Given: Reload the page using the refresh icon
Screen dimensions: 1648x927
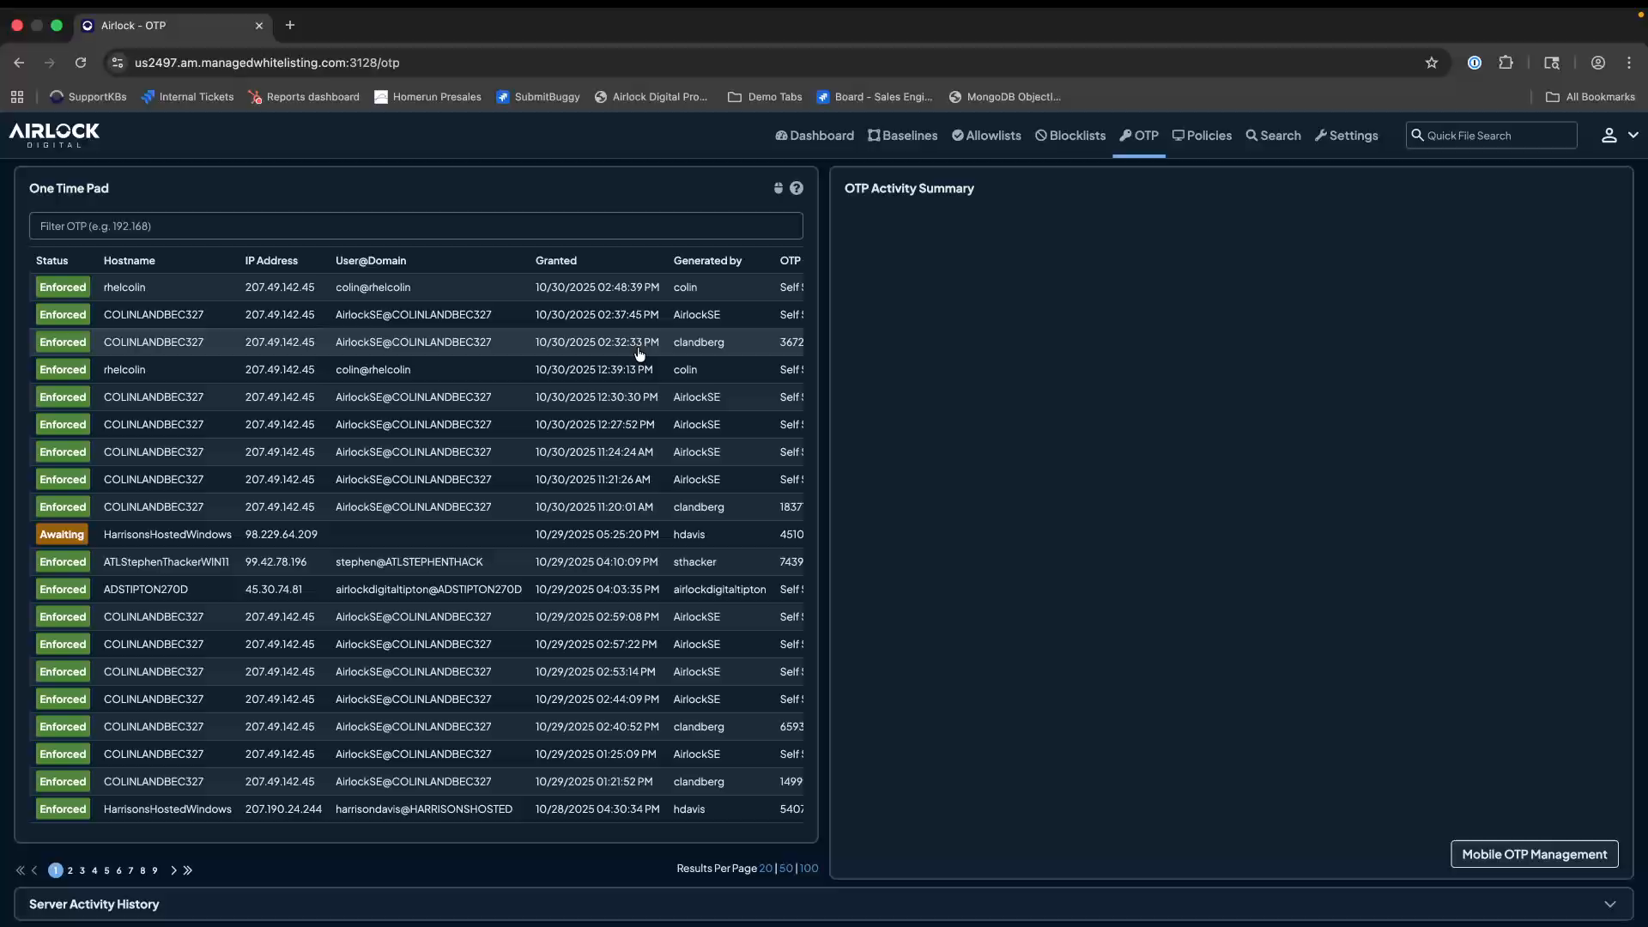Looking at the screenshot, I should [81, 63].
